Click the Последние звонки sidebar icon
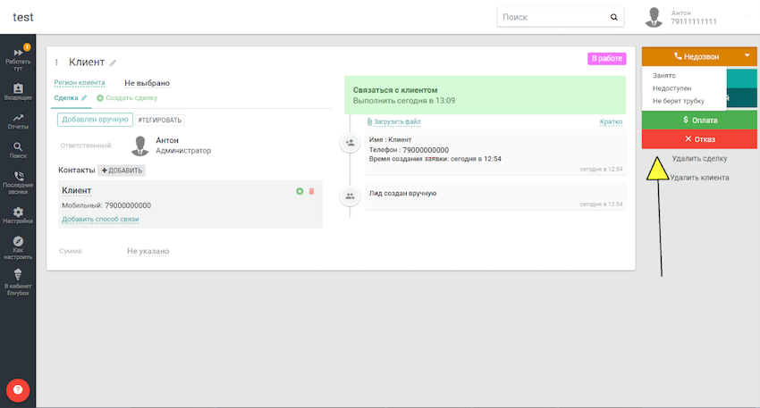The height and width of the screenshot is (408, 760). click(18, 177)
